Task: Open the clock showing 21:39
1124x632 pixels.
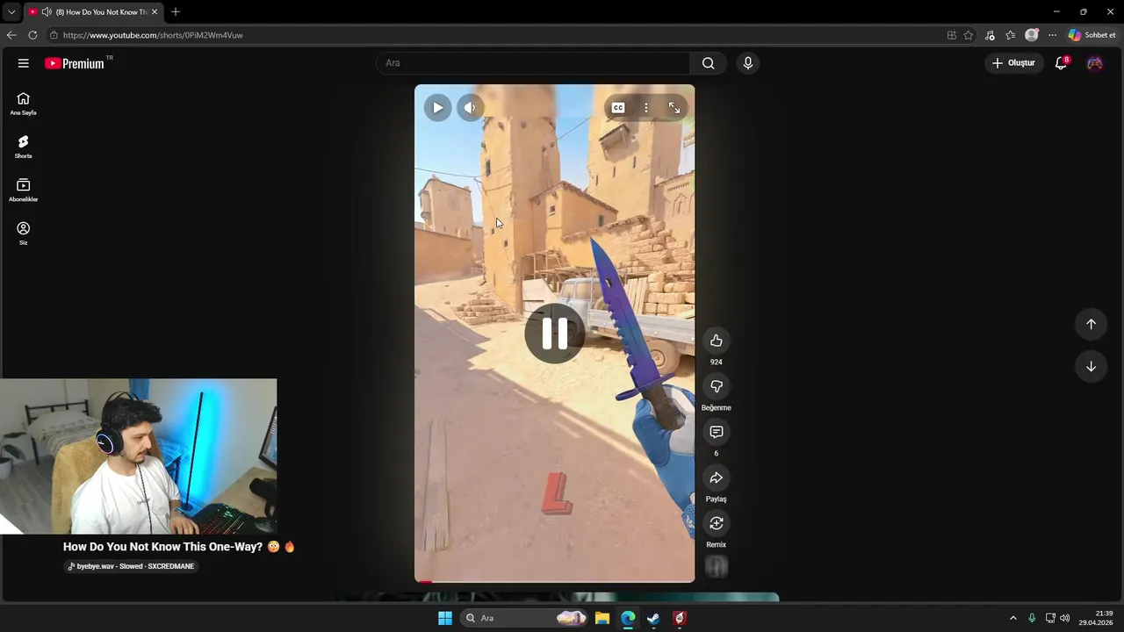Action: [x=1097, y=618]
